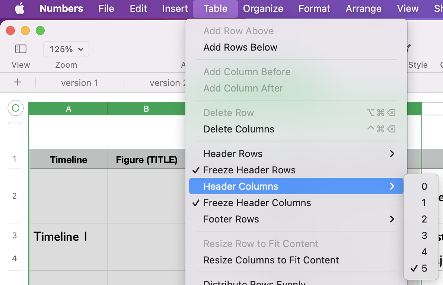Image resolution: width=443 pixels, height=285 pixels.
Task: Open the Zoom 125% dropdown
Action: [66, 49]
